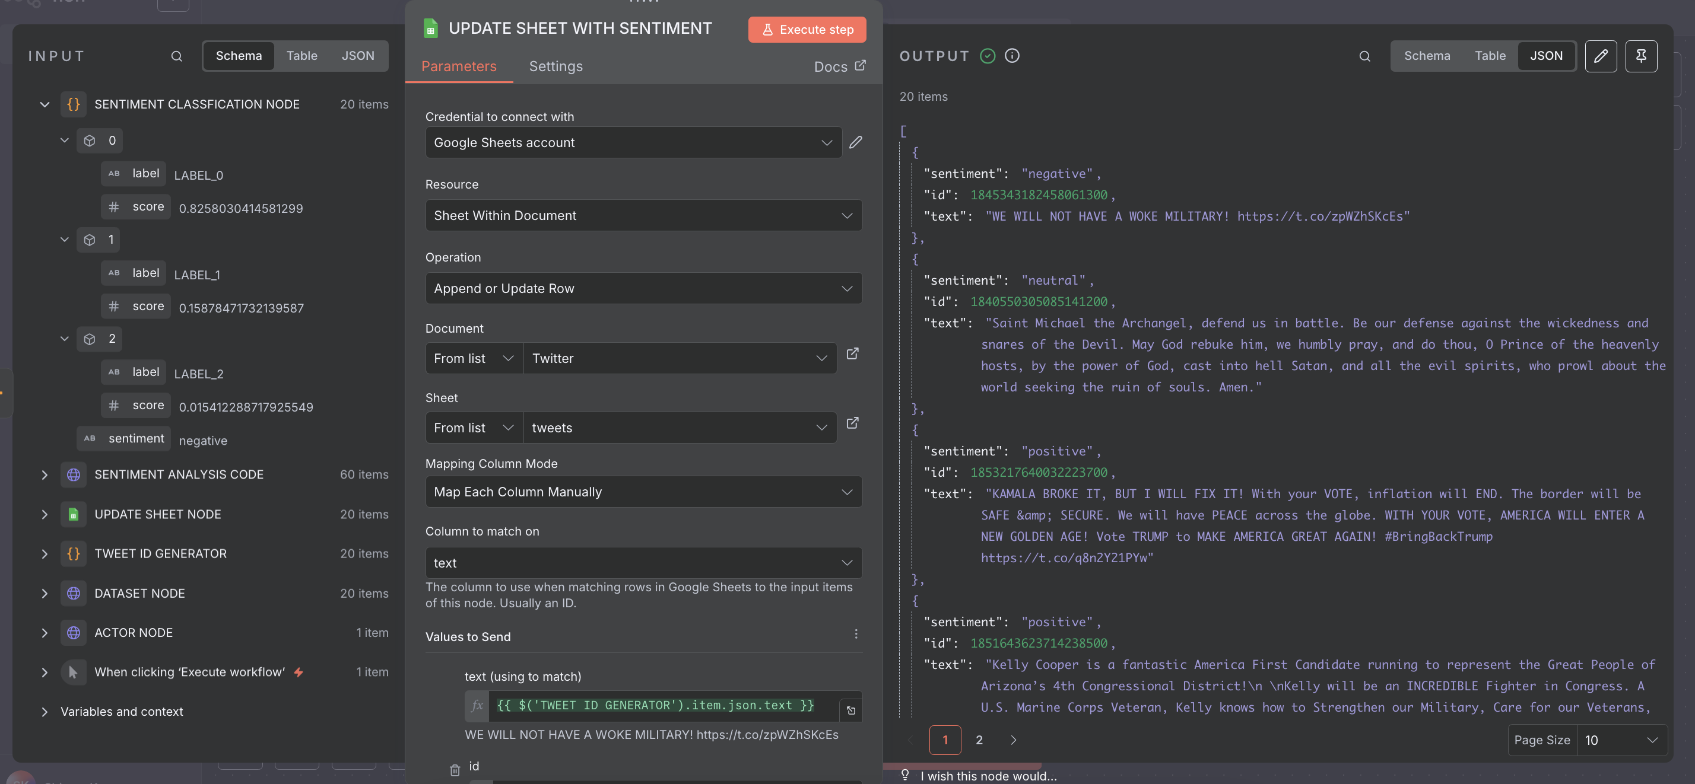This screenshot has height=784, width=1695.
Task: Open the Settings tab
Action: [556, 66]
